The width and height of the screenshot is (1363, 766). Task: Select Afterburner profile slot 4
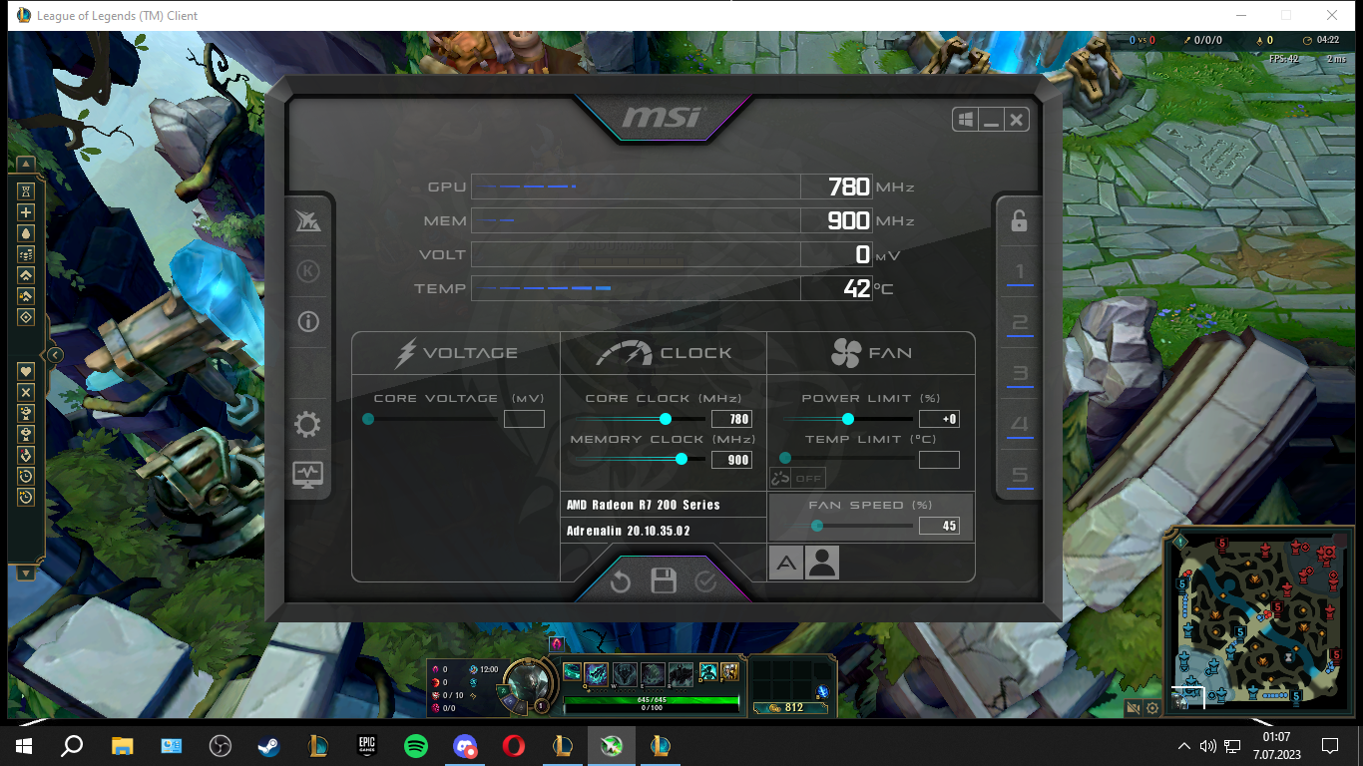[x=1020, y=425]
